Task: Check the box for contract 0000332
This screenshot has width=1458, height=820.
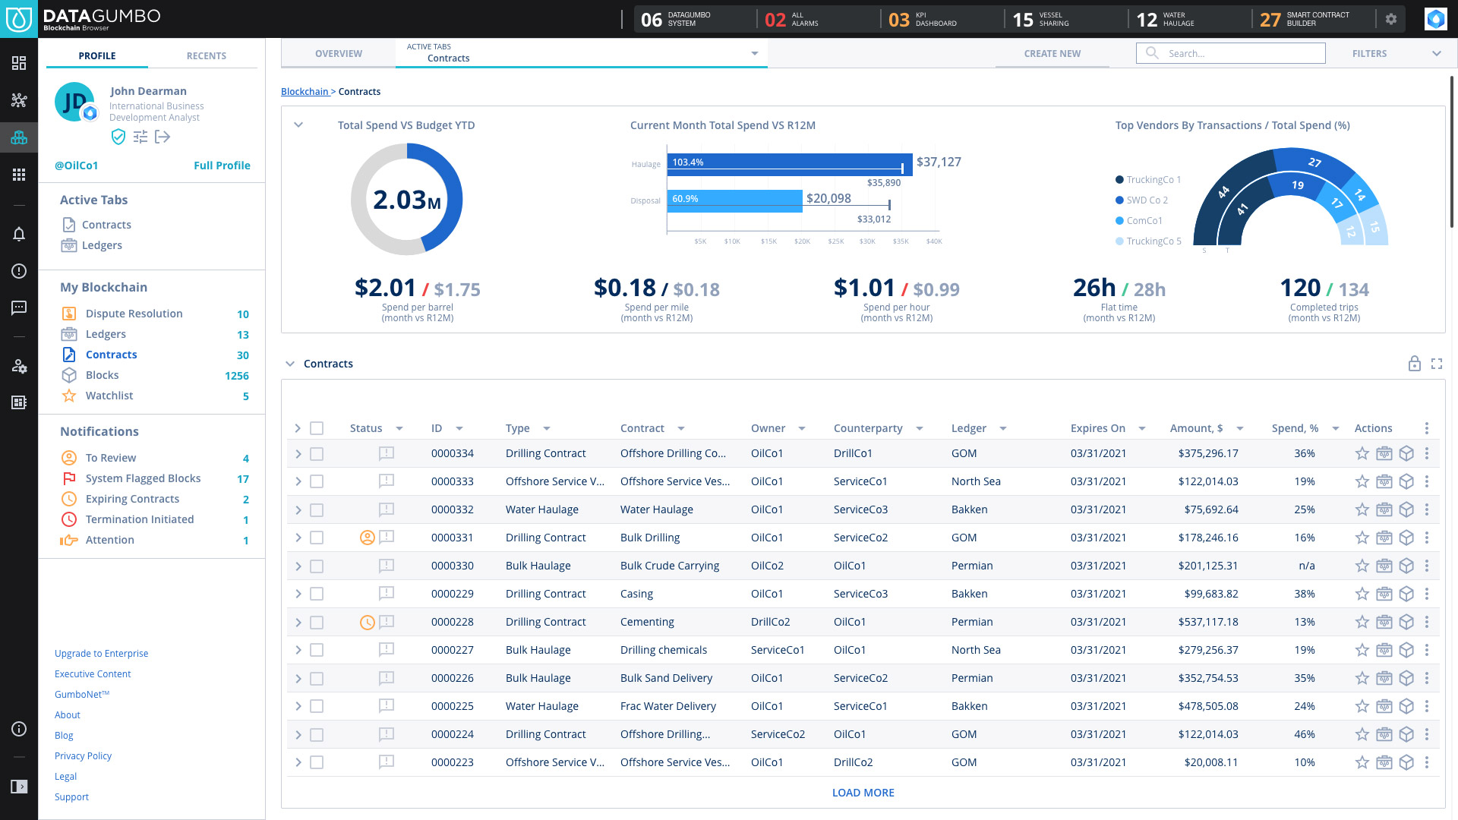Action: tap(317, 510)
